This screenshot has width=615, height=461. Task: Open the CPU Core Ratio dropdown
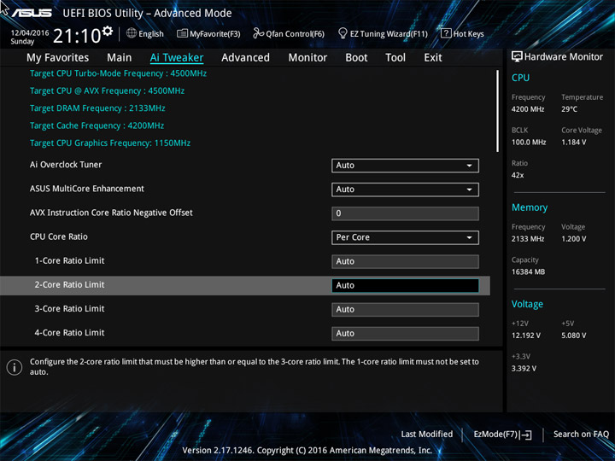tap(405, 237)
